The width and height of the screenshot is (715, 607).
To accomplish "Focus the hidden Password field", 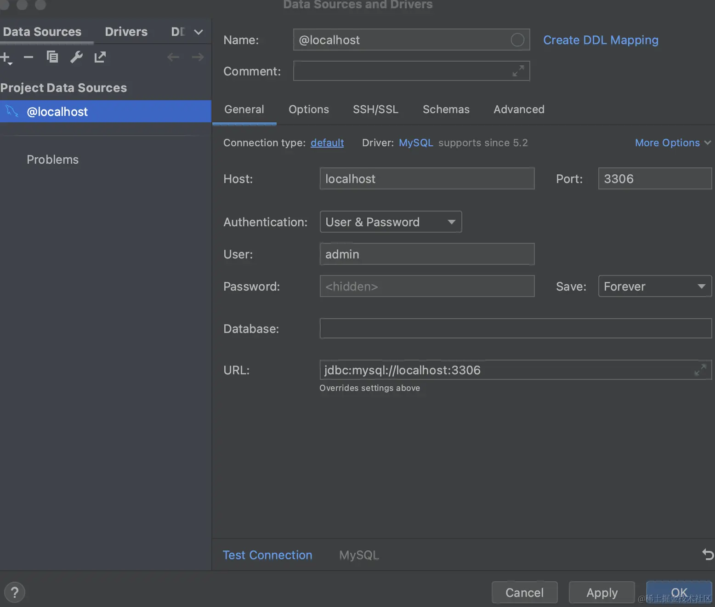I will click(x=427, y=286).
